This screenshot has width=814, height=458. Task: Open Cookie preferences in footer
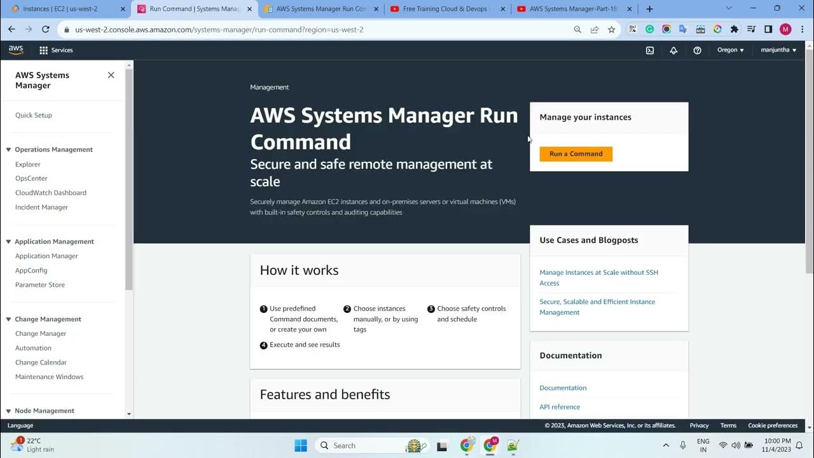pos(773,426)
